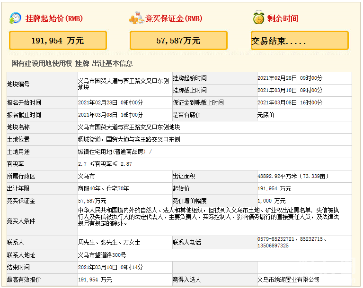Click the 联系人地址 value 义乌市望道路300号

(102, 255)
